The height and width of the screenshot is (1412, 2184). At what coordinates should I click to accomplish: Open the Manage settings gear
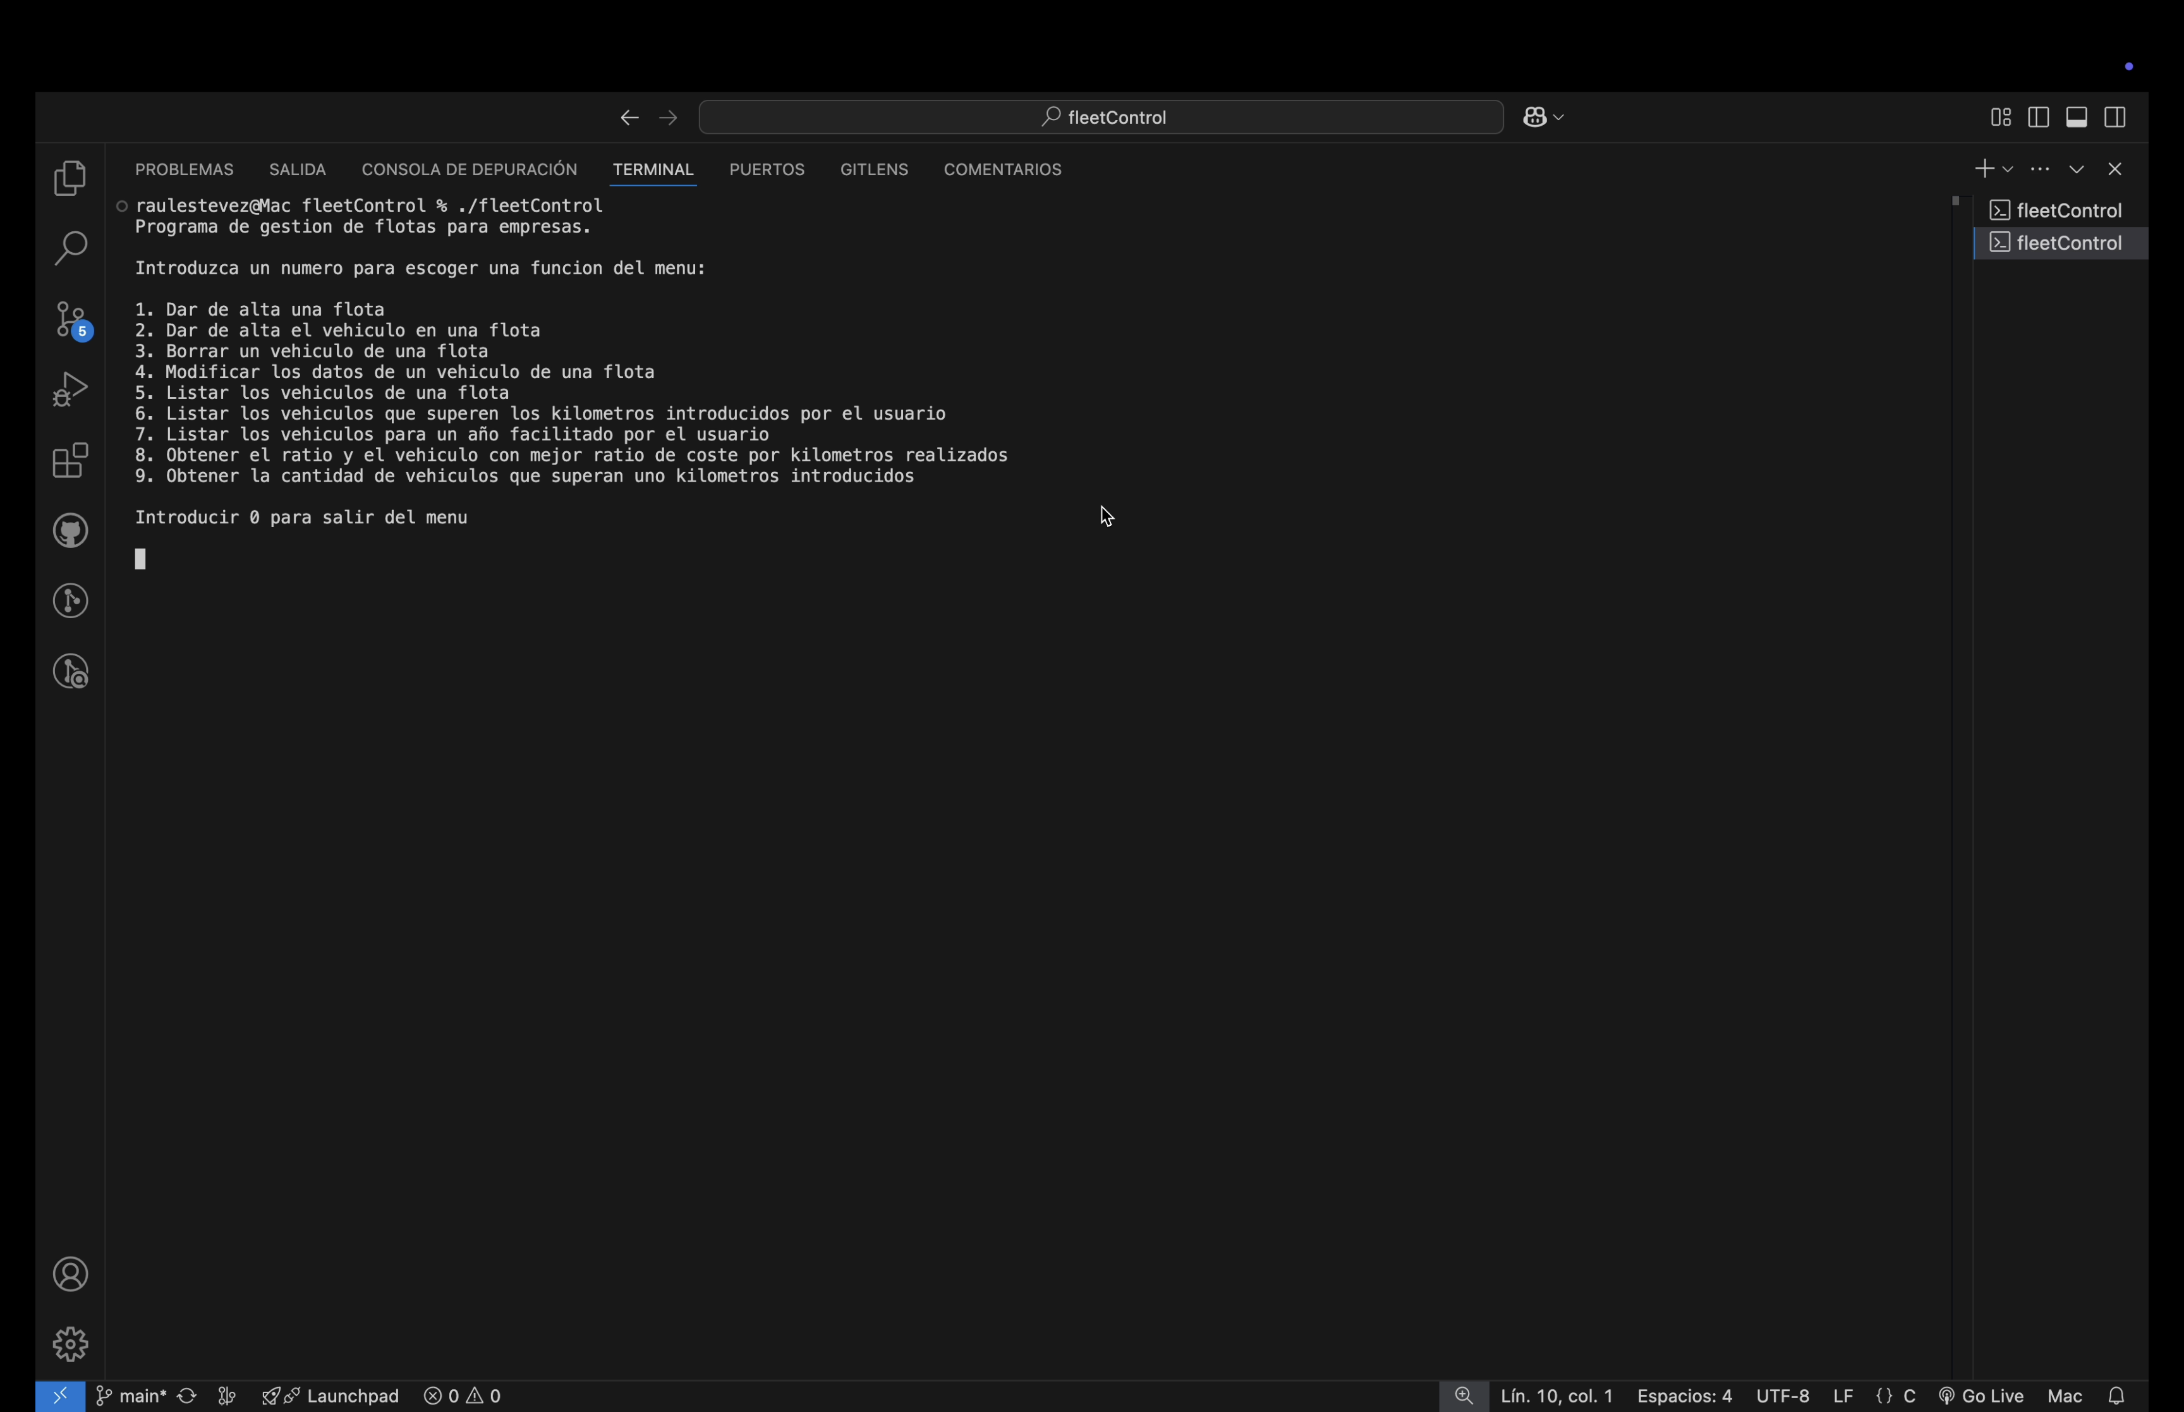pos(71,1344)
